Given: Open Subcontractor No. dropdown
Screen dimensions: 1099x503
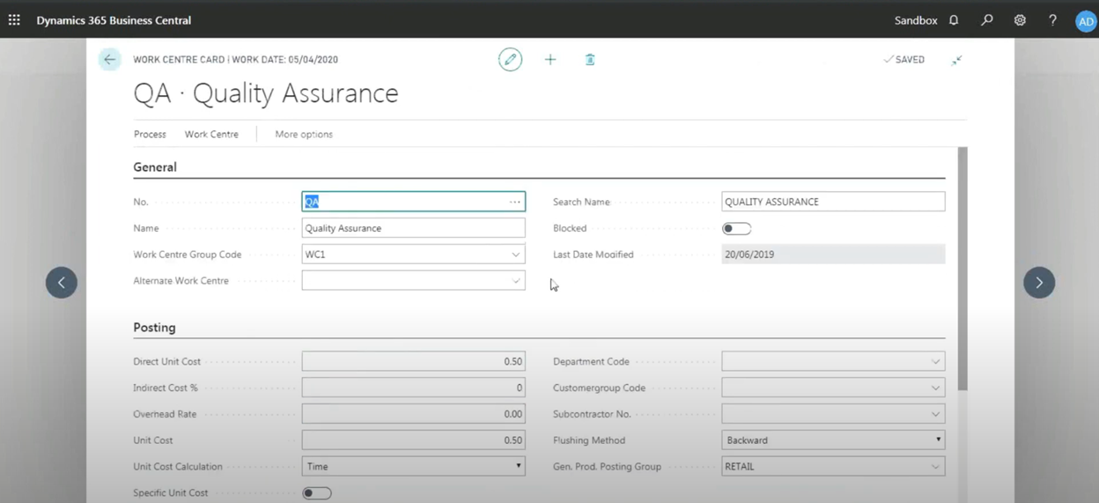Looking at the screenshot, I should click(935, 414).
